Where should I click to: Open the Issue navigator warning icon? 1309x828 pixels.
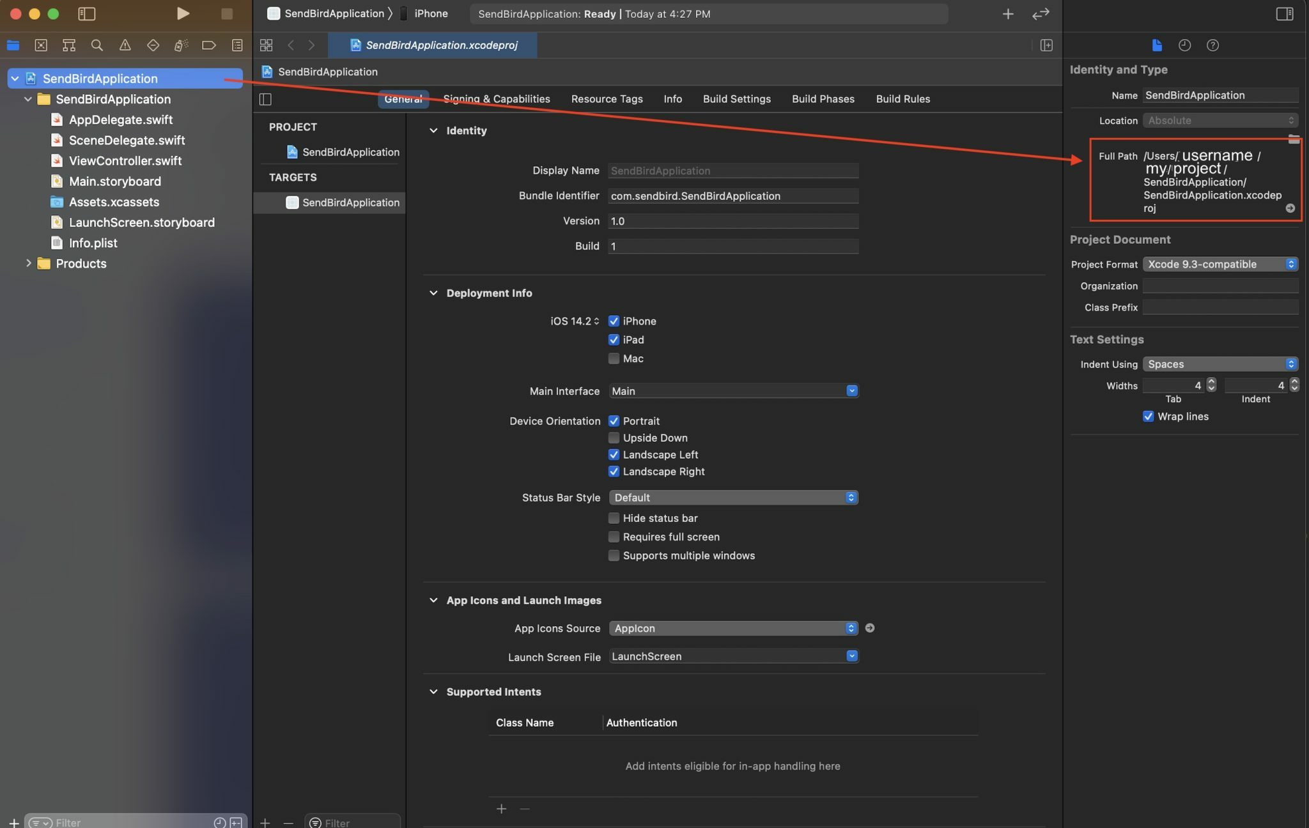(125, 45)
